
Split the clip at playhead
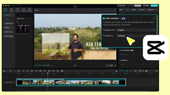19,71
